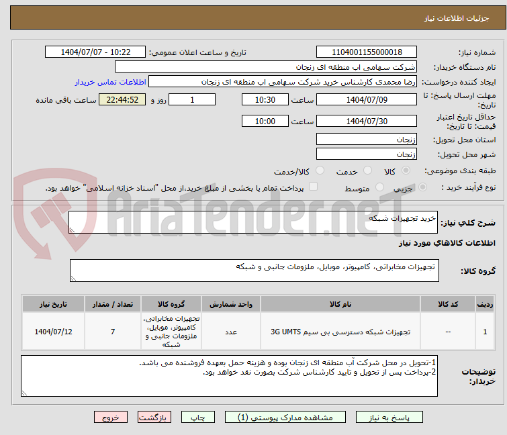The image size is (507, 435).
Task: Click quantity cell 7
Action: [x=113, y=332]
